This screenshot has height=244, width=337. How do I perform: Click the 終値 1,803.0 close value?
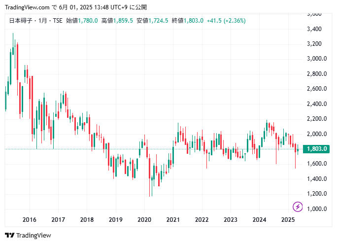pyautogui.click(x=188, y=21)
